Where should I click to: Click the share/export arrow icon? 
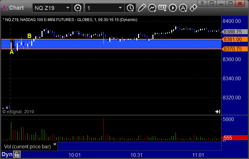193,8
